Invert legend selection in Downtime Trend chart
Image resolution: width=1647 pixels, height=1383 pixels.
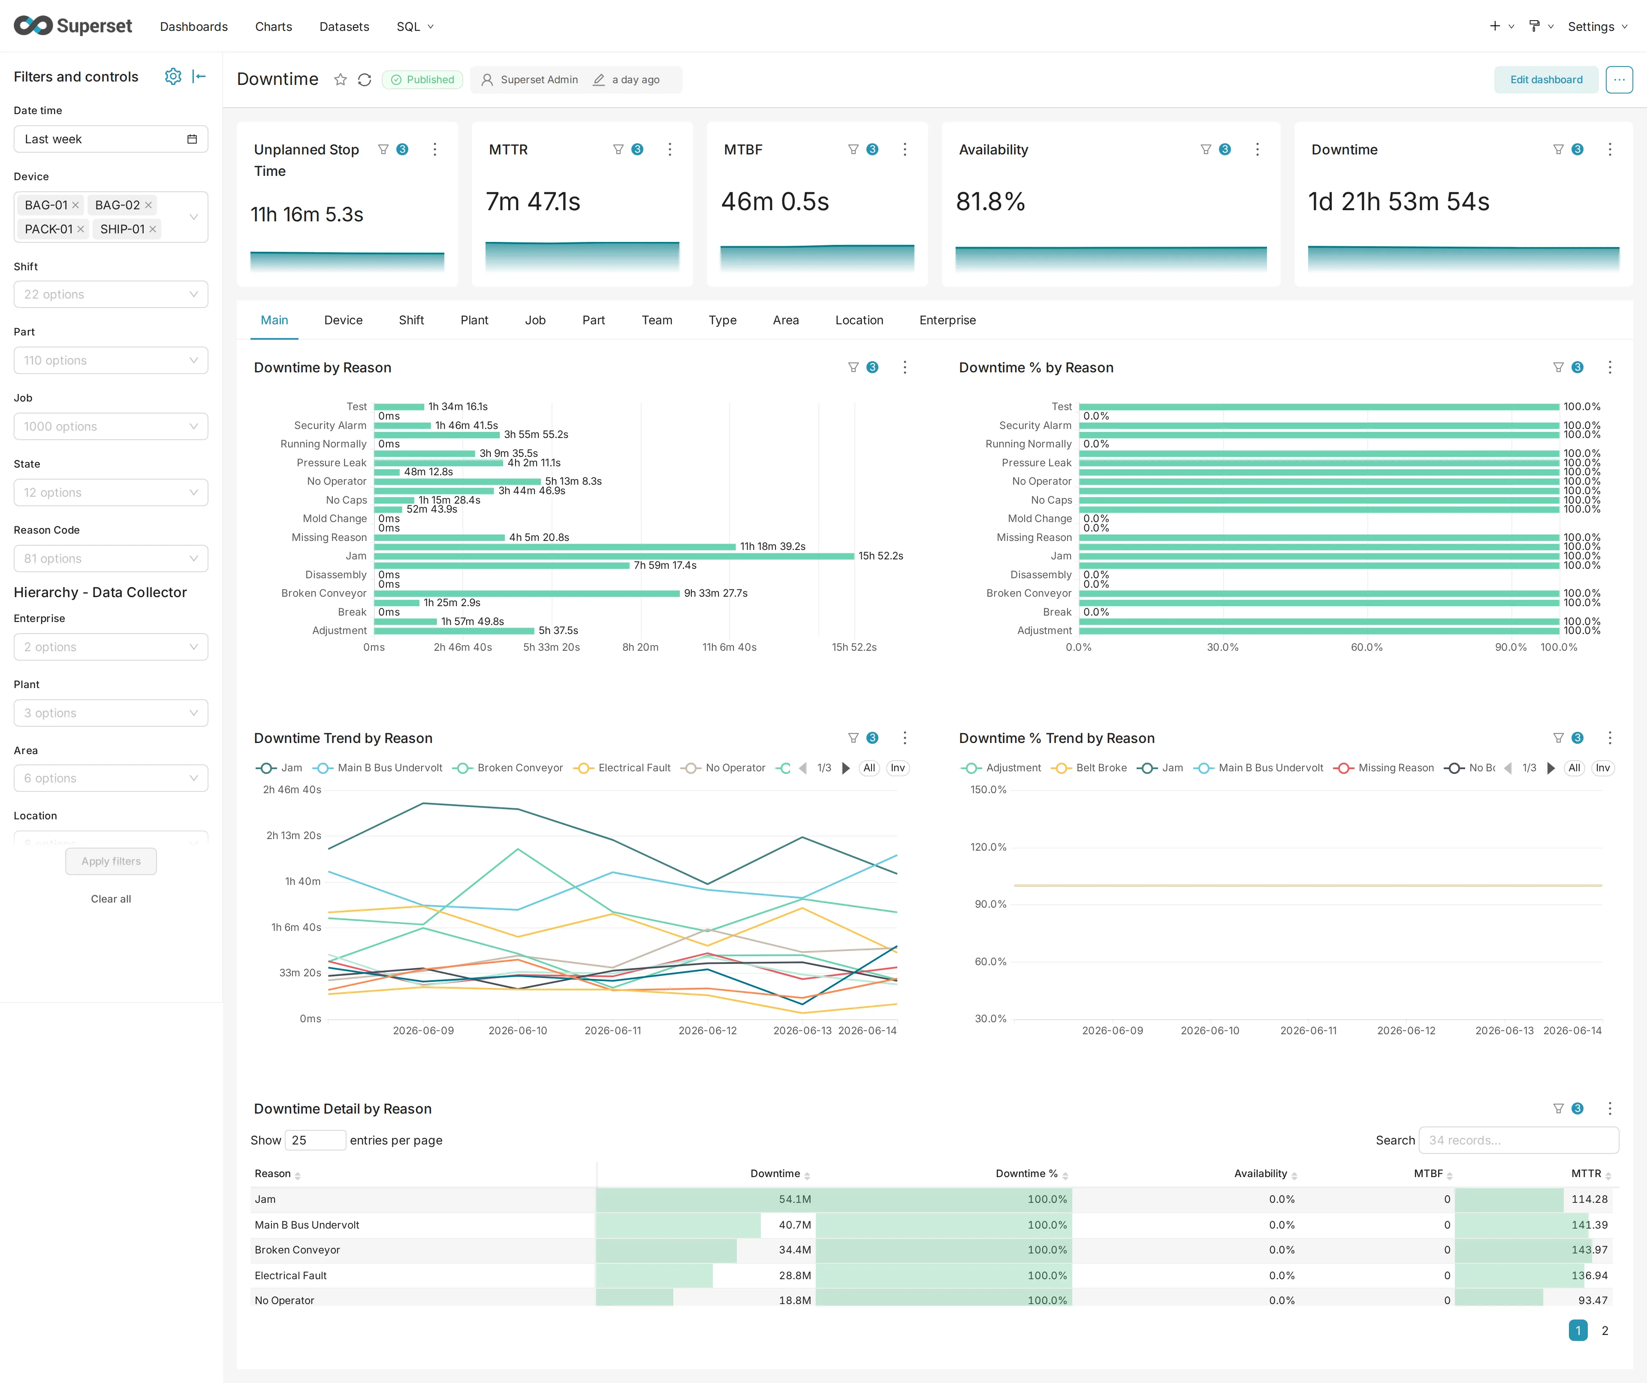[898, 768]
